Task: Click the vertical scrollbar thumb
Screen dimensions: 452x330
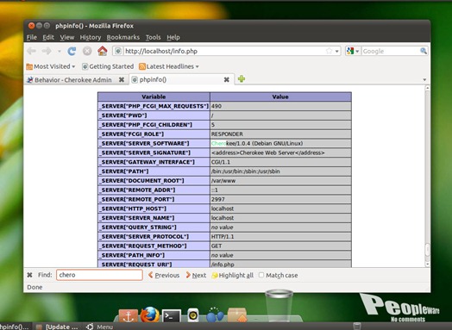Action: coord(428,249)
